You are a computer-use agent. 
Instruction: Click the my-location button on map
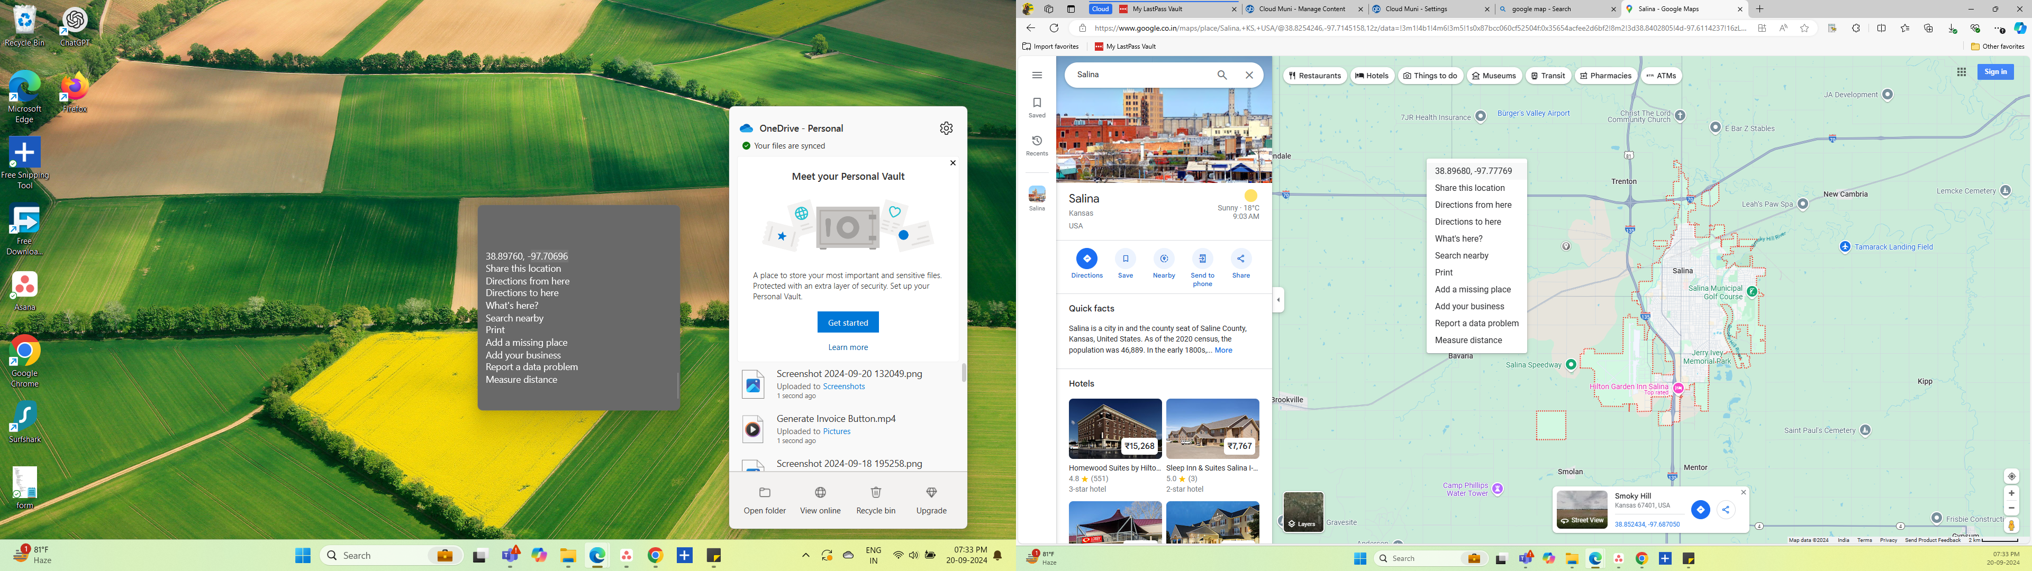(x=2011, y=476)
